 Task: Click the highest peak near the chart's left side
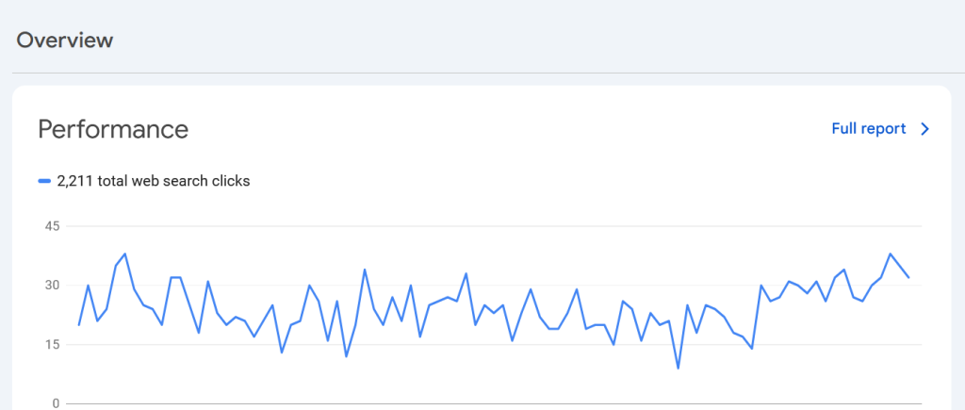125,254
